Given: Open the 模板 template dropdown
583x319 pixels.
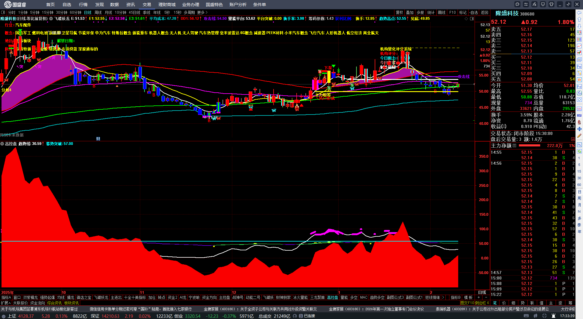Looking at the screenshot, I should [x=469, y=297].
